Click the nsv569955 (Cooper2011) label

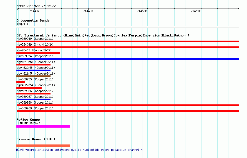pyautogui.click(x=35, y=79)
